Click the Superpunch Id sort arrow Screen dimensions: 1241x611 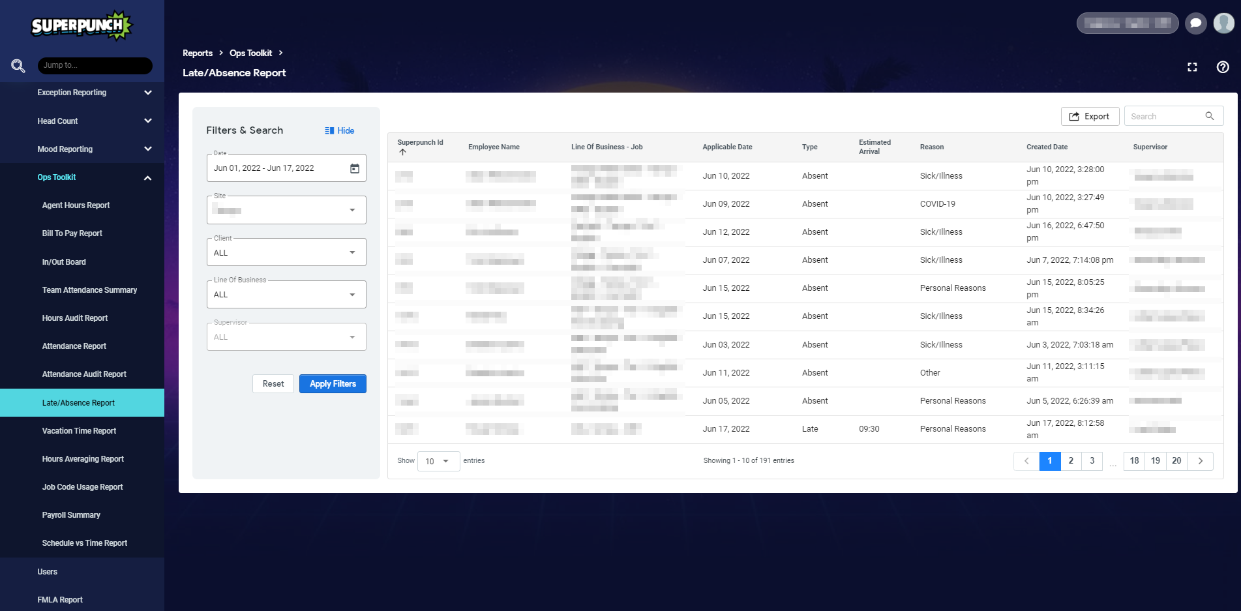(402, 152)
